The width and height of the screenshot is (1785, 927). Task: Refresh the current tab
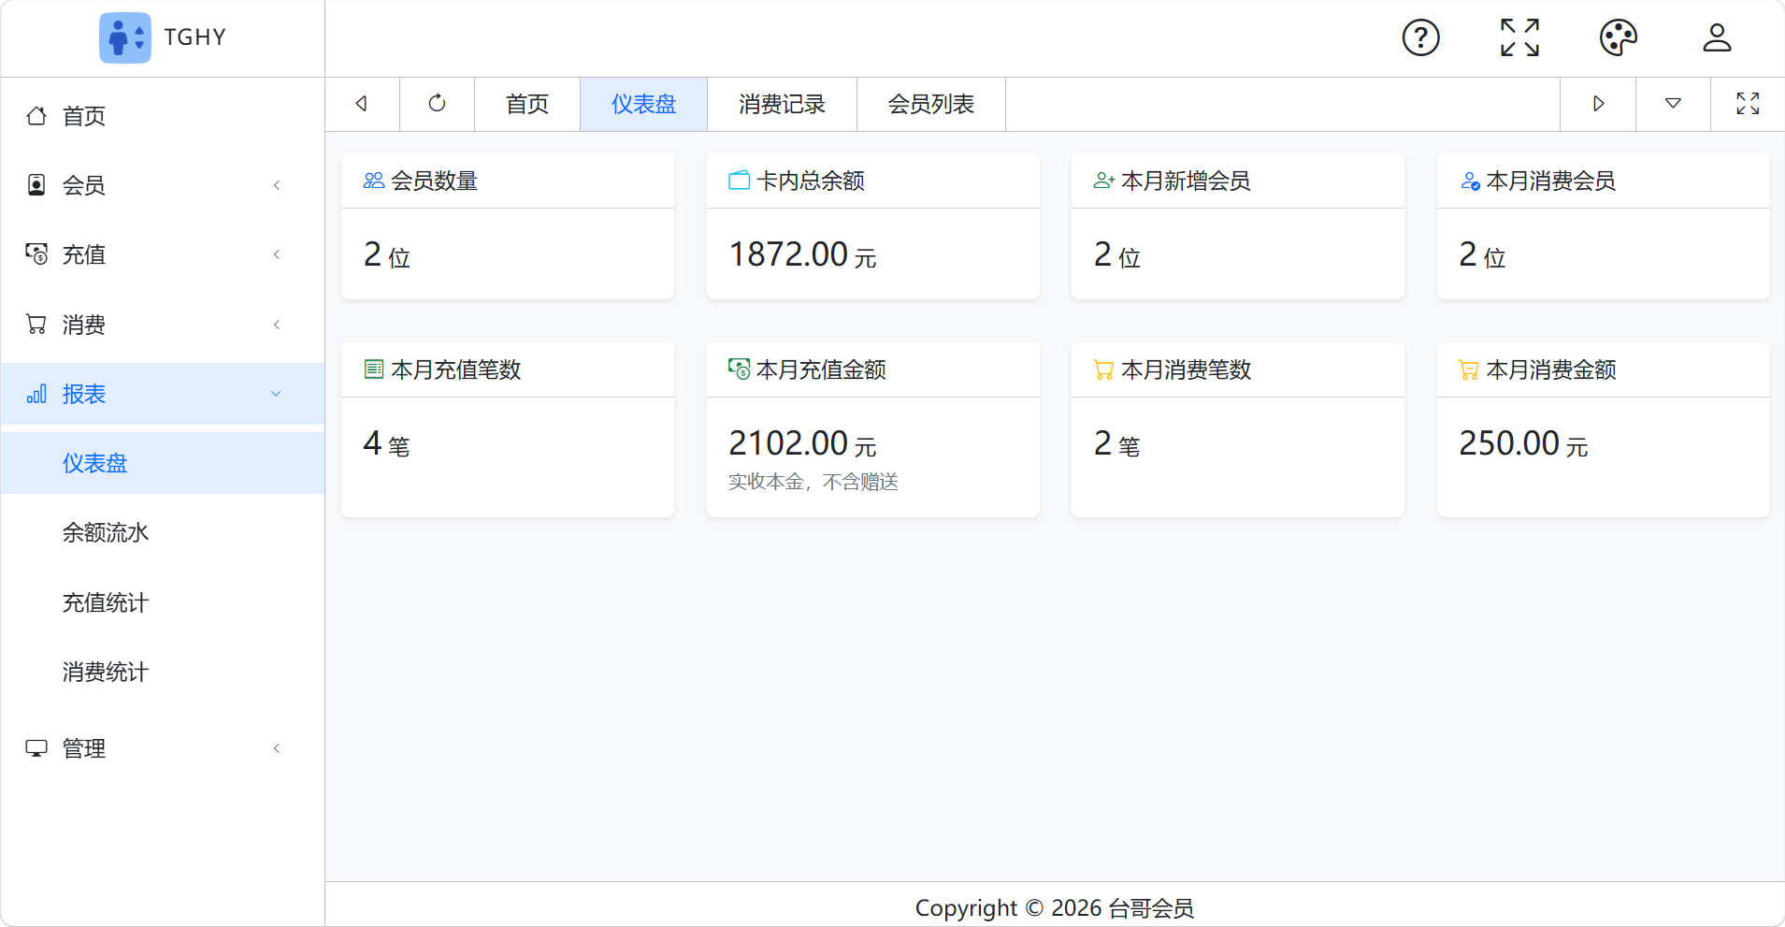[x=437, y=104]
